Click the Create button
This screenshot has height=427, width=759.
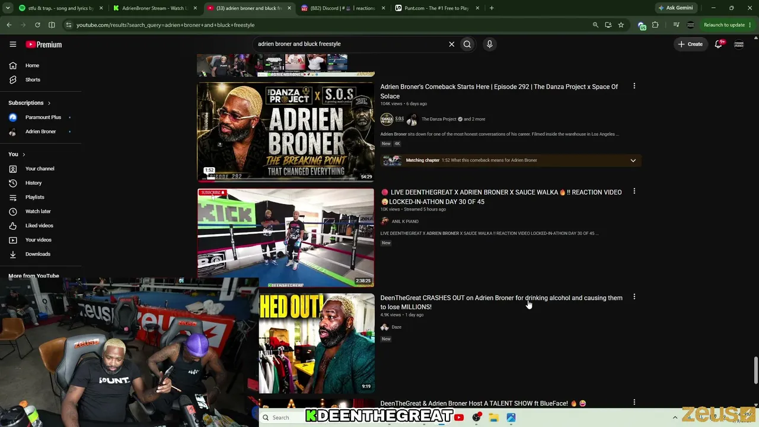pyautogui.click(x=690, y=44)
